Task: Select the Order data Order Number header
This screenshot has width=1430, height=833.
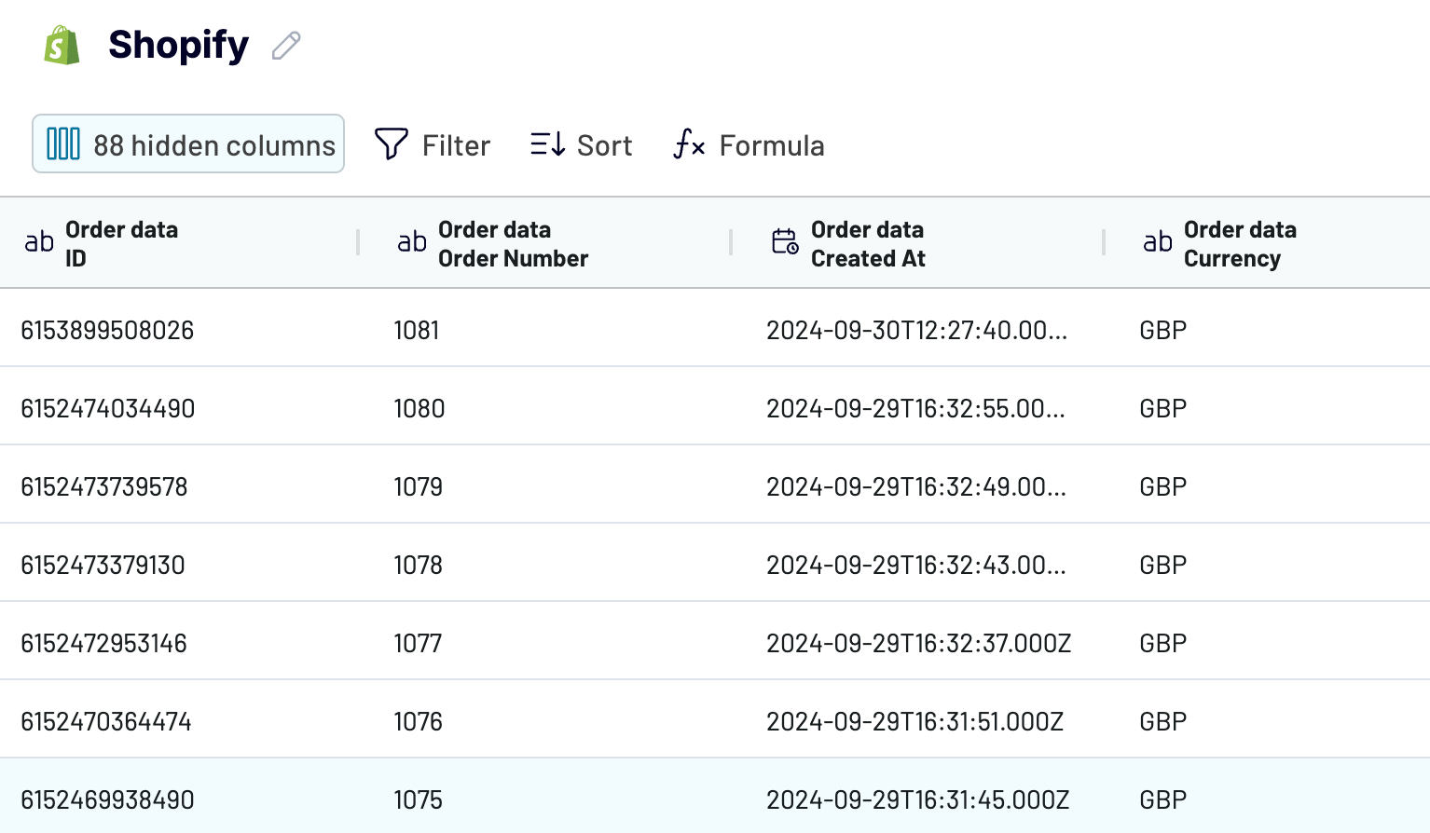Action: click(544, 243)
